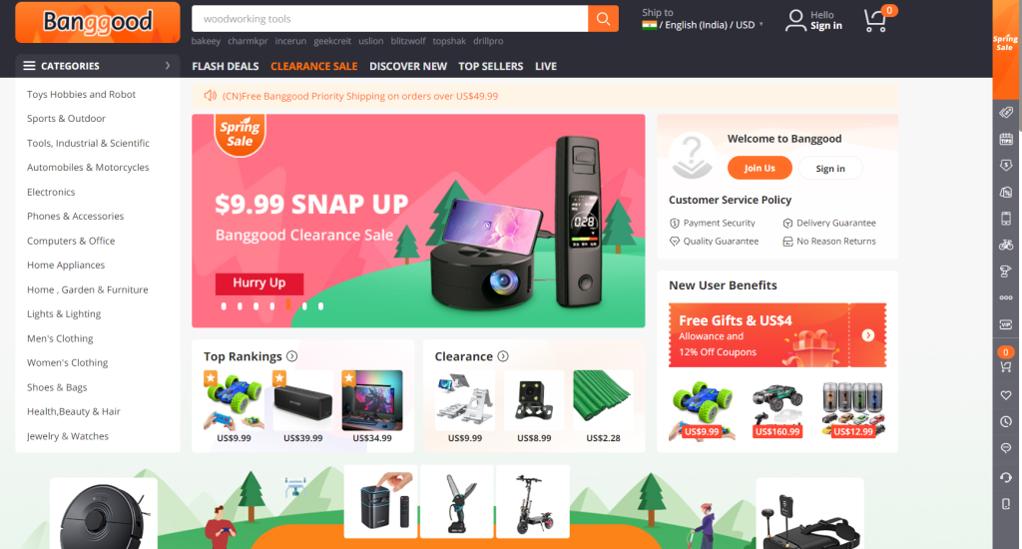Viewport: 1022px width, 549px height.
Task: Click the customer service headset icon in sidebar
Action: coord(1006,477)
